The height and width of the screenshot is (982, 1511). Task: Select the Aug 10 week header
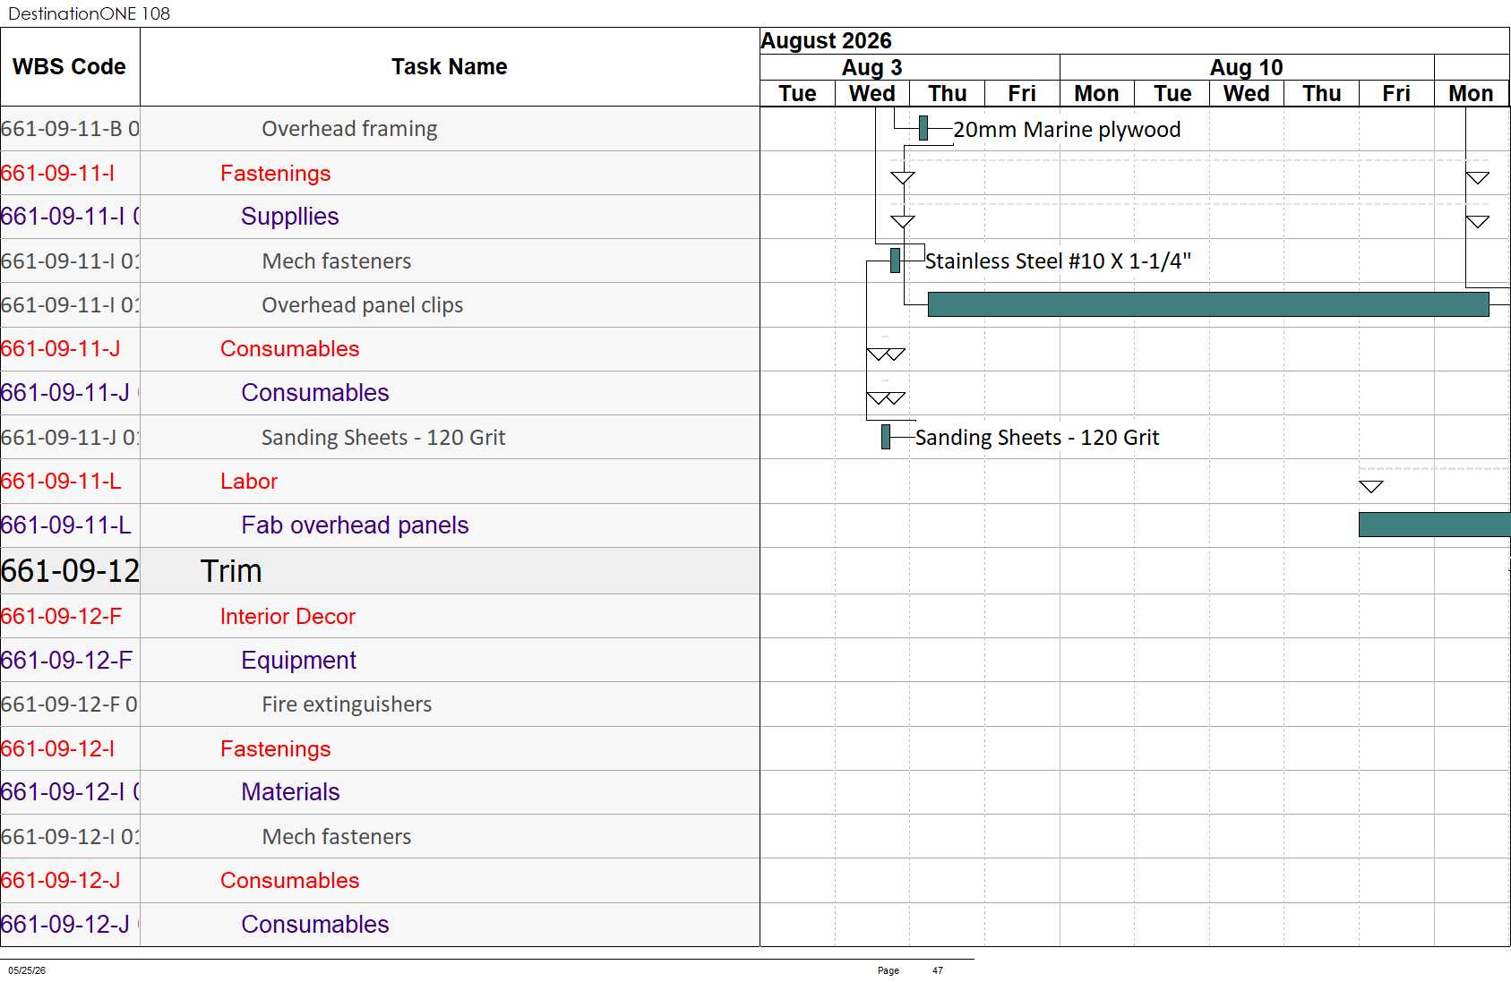click(1247, 67)
